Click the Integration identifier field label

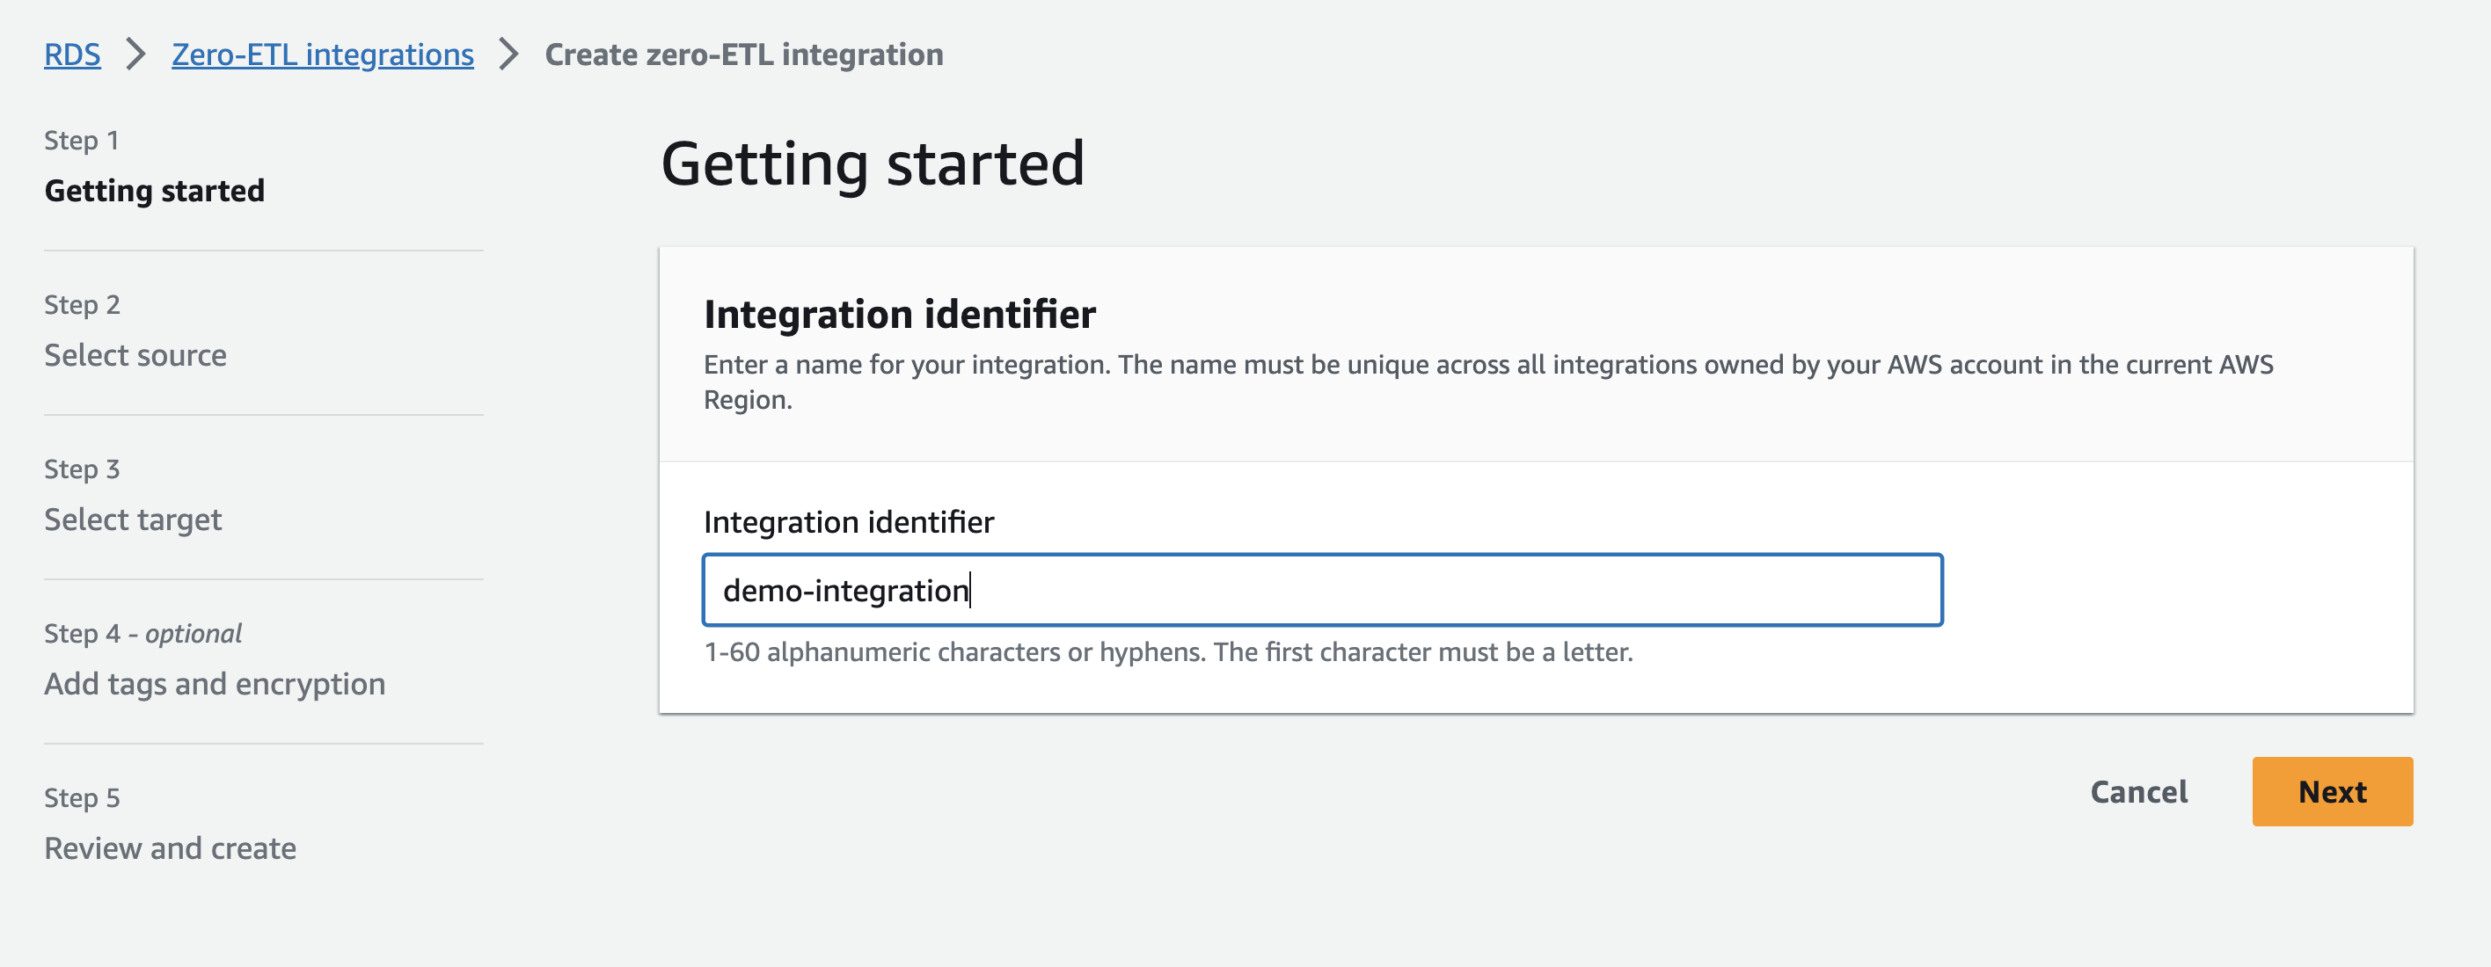[847, 521]
